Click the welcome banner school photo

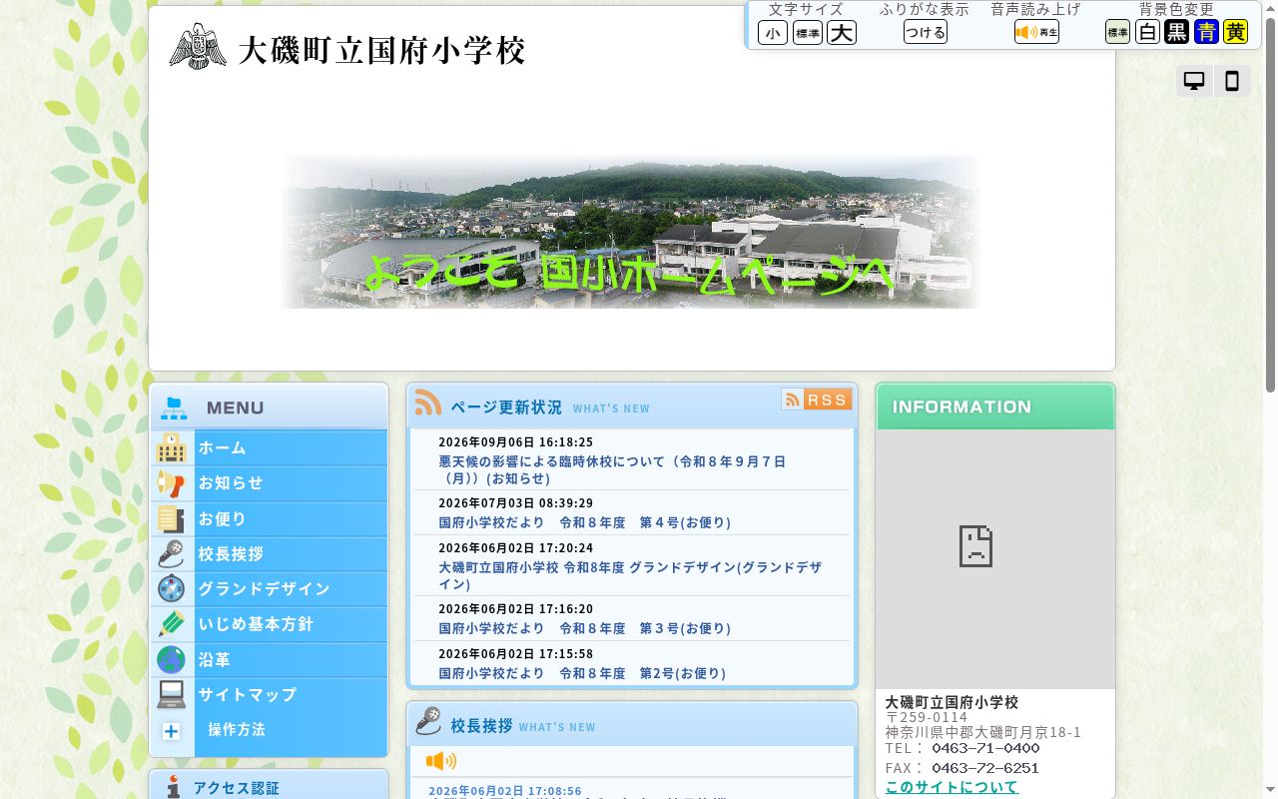click(x=631, y=232)
